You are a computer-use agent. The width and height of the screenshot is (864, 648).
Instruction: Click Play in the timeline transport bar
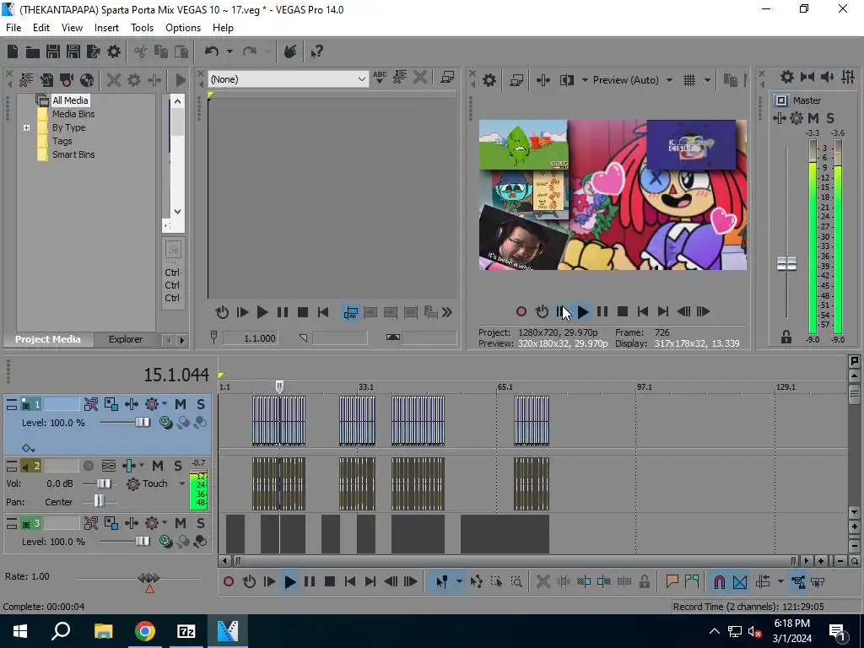coord(290,582)
